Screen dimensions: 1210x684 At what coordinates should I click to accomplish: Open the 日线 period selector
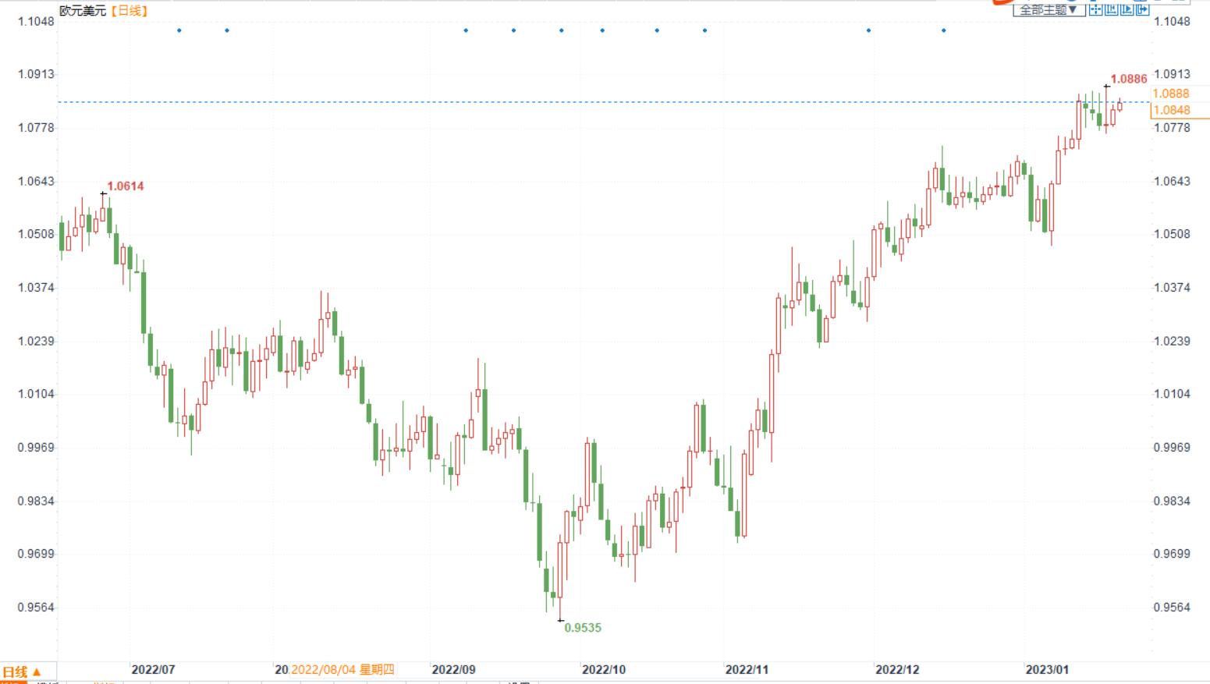pos(22,672)
